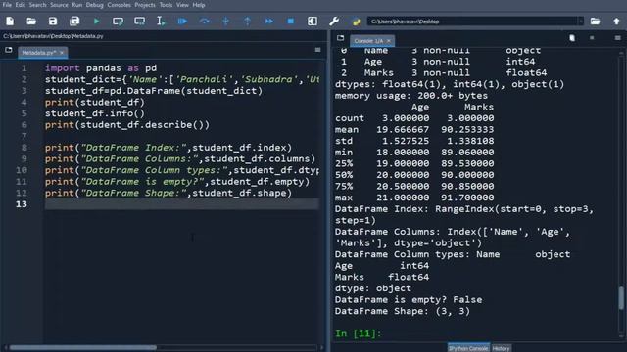Click 'DataFrame is empty? False' console output

[x=409, y=300]
